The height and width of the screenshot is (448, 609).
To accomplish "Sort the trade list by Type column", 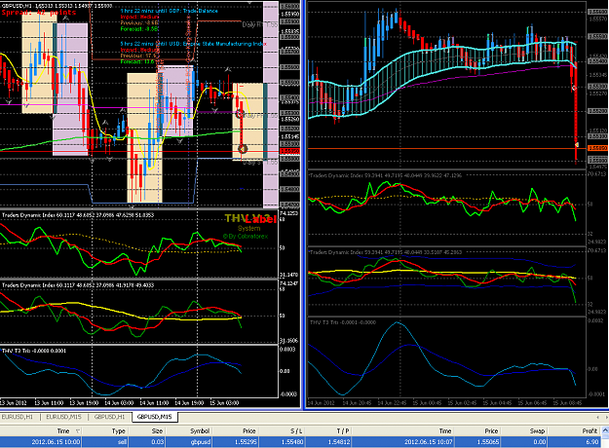I will click(x=118, y=430).
